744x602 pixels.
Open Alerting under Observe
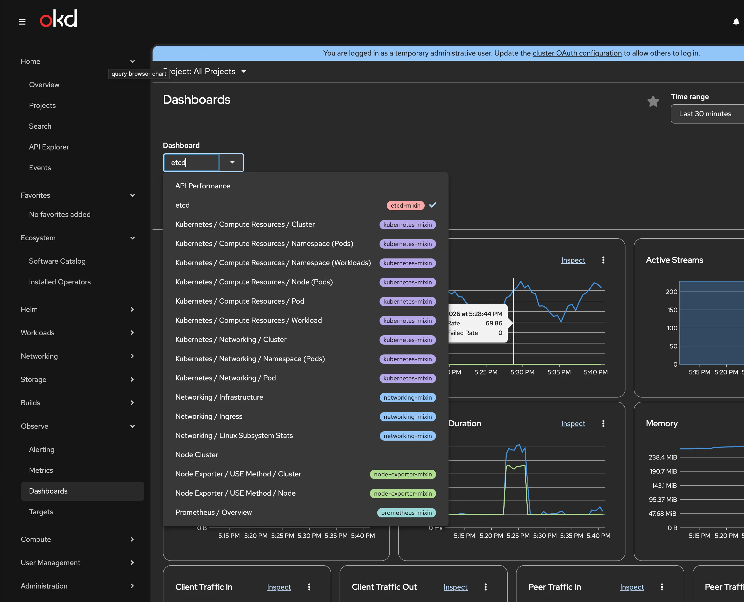[x=82, y=449]
